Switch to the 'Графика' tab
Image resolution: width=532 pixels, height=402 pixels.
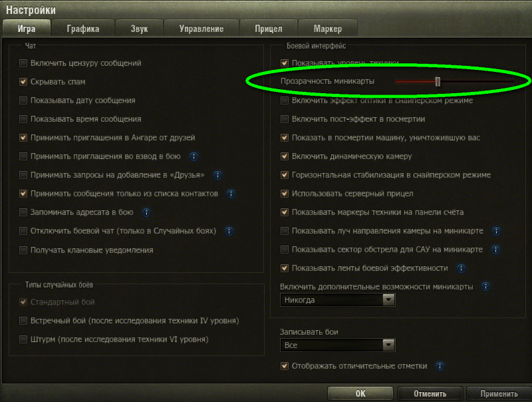[82, 28]
